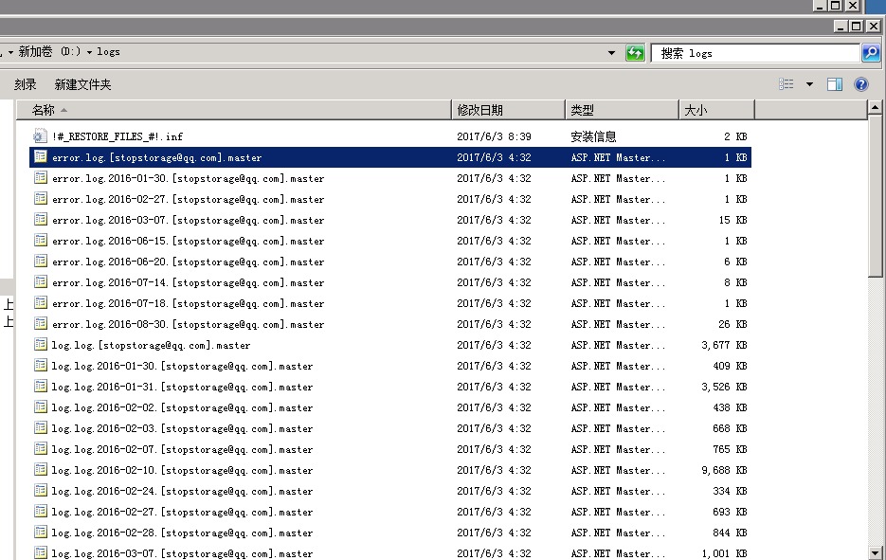Select log.log.[stopstorage@qq.com].master file

[x=151, y=345]
